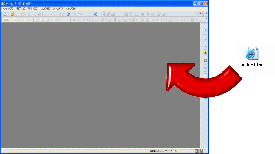Expand the second-row toolbar overflow chevron
Screen dimensions: 275x154
click(x=206, y=19)
